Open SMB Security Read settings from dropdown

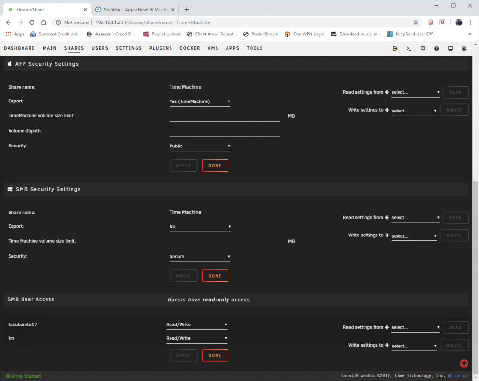[415, 218]
